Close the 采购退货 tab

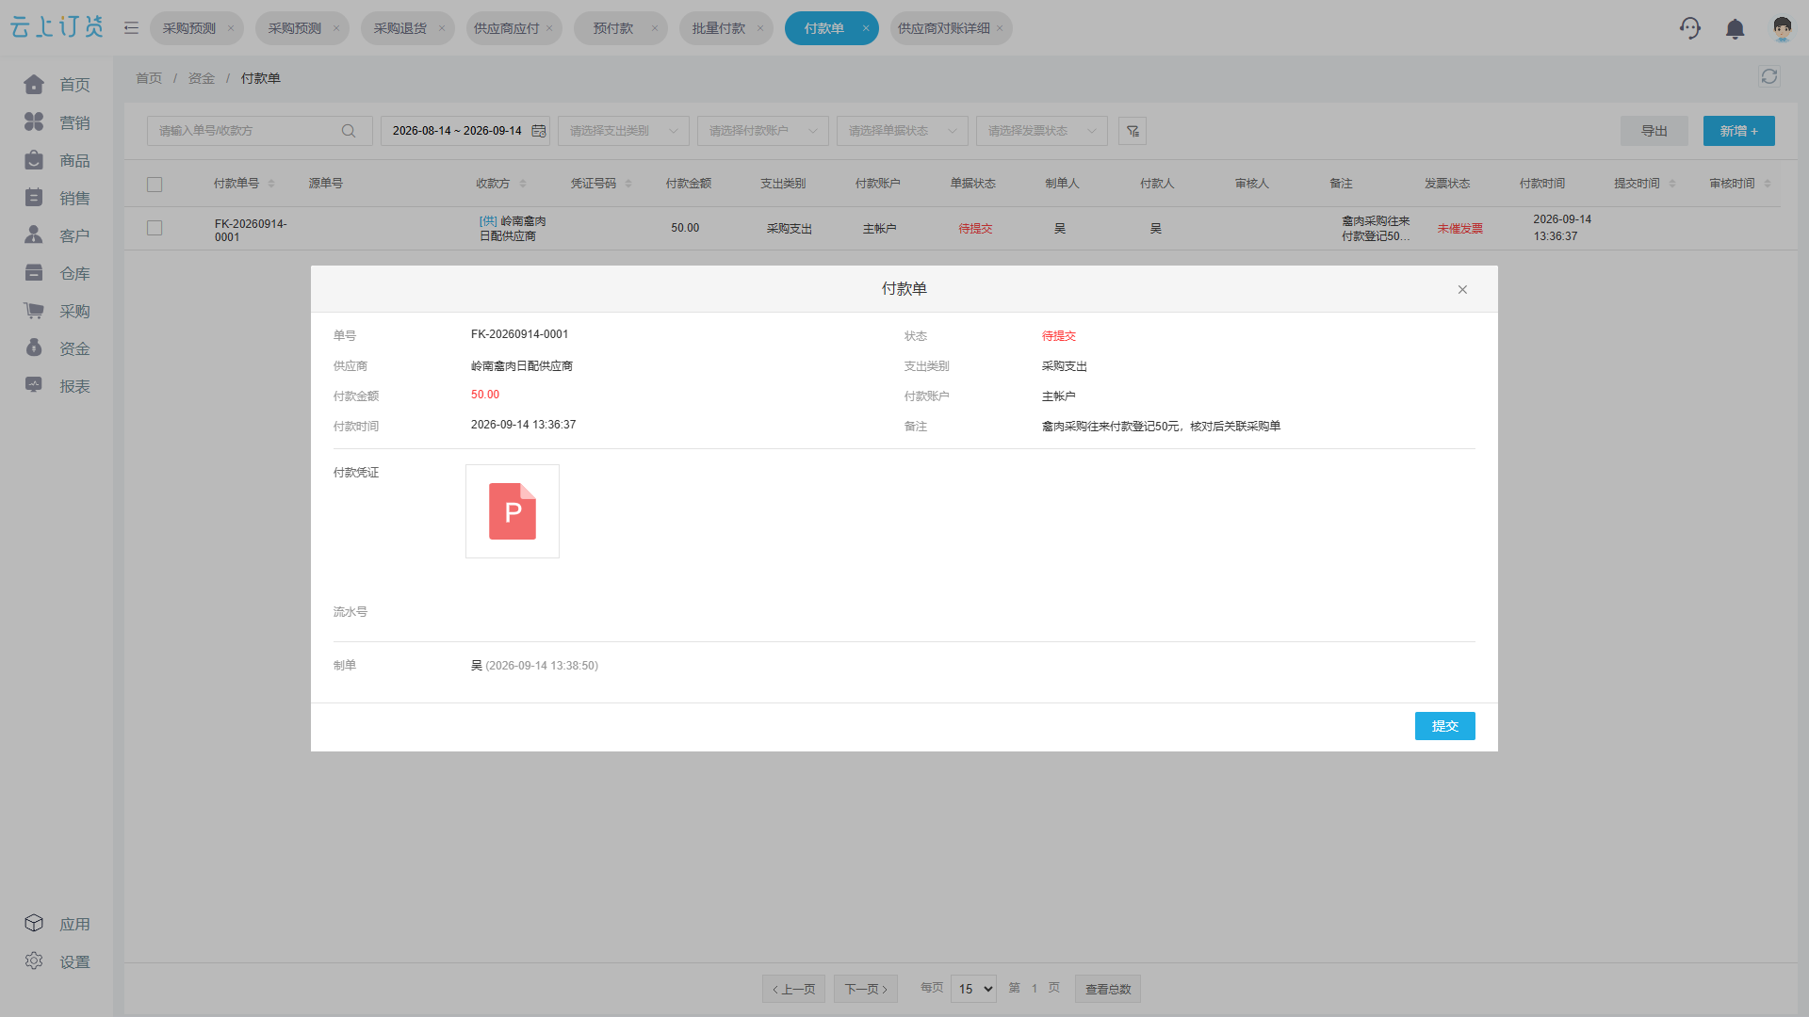441,28
